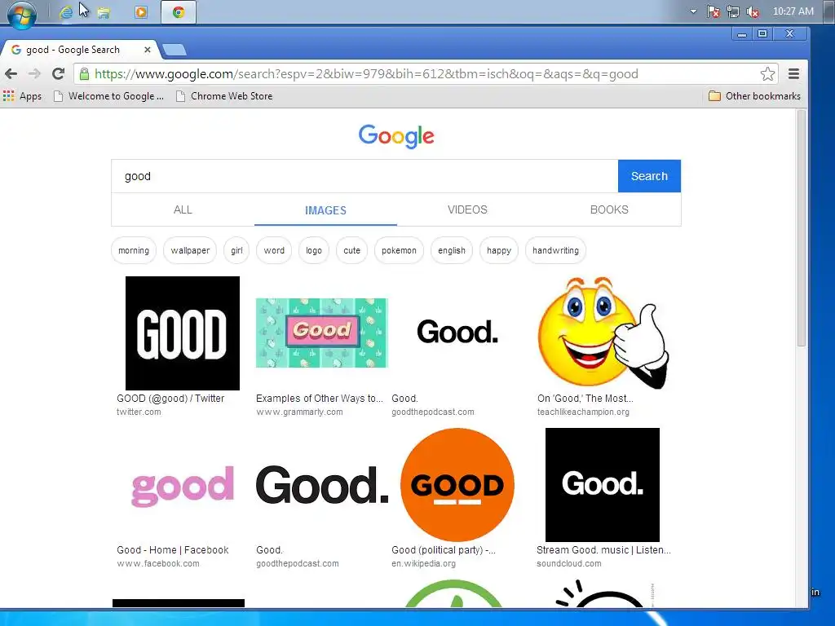Image resolution: width=835 pixels, height=626 pixels.
Task: Open the Chrome hamburger menu
Action: (793, 74)
